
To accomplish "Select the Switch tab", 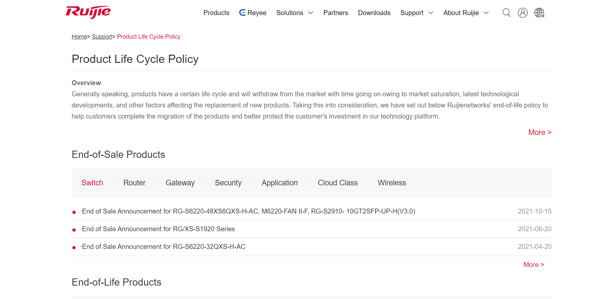I will (x=92, y=183).
